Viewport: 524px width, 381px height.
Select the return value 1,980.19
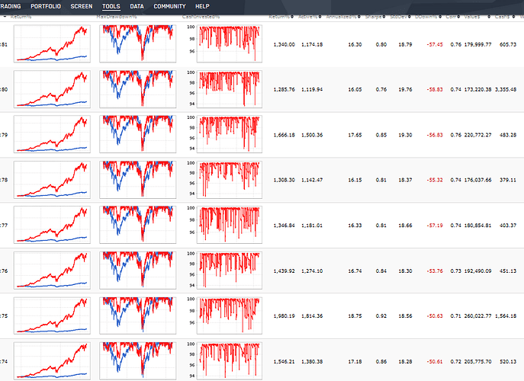[x=284, y=316]
